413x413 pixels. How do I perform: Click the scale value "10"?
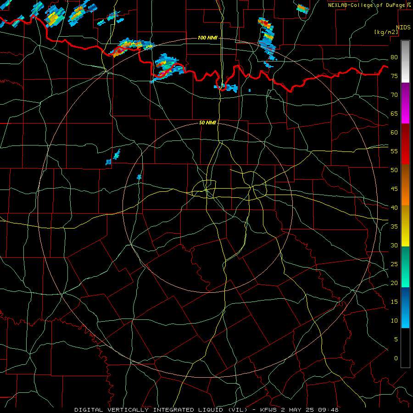tap(394, 321)
